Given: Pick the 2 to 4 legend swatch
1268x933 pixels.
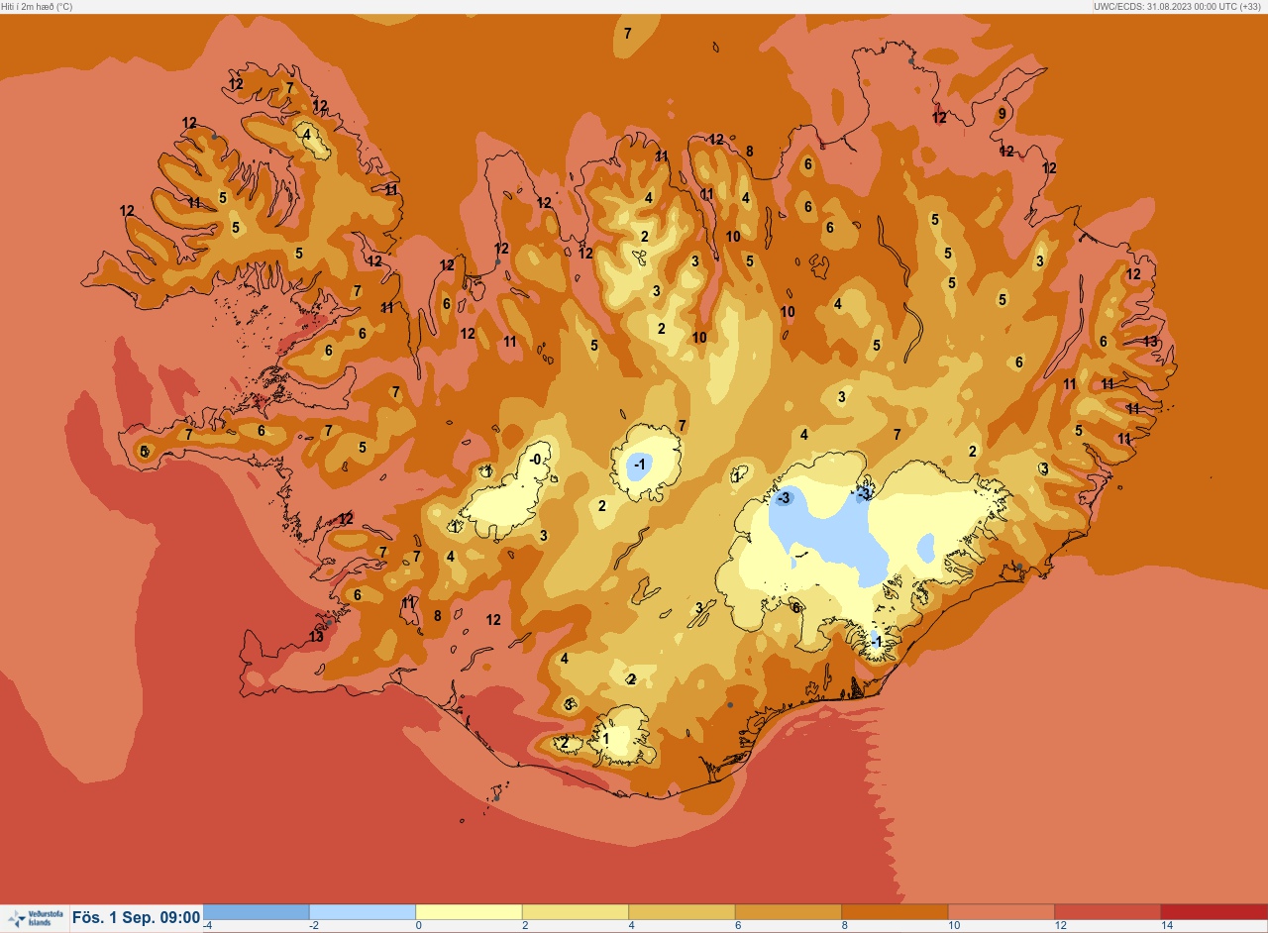Looking at the screenshot, I should click(576, 911).
